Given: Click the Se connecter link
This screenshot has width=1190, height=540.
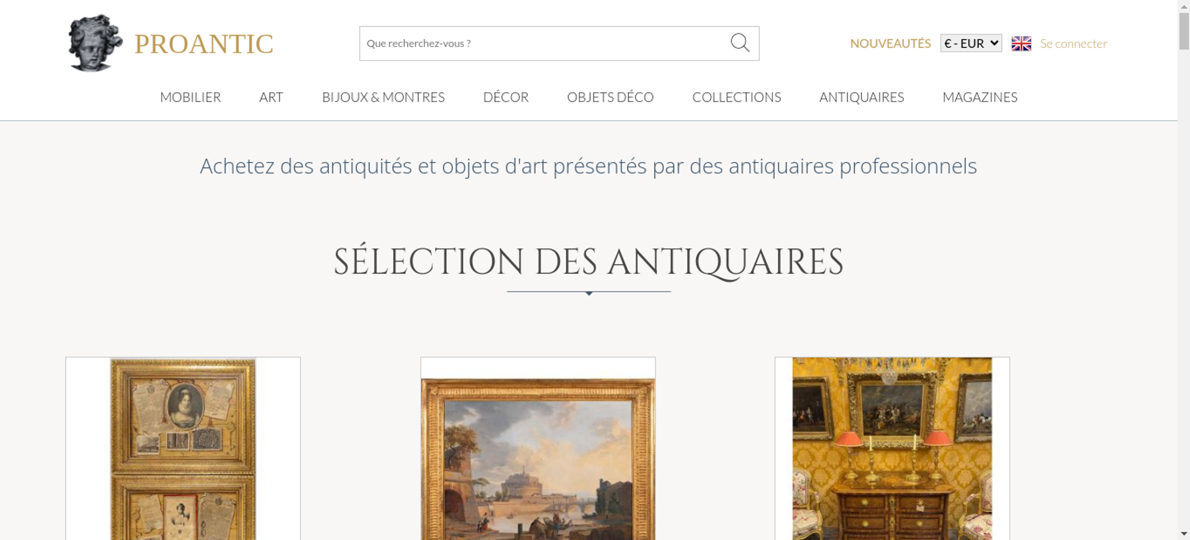Looking at the screenshot, I should (1073, 43).
